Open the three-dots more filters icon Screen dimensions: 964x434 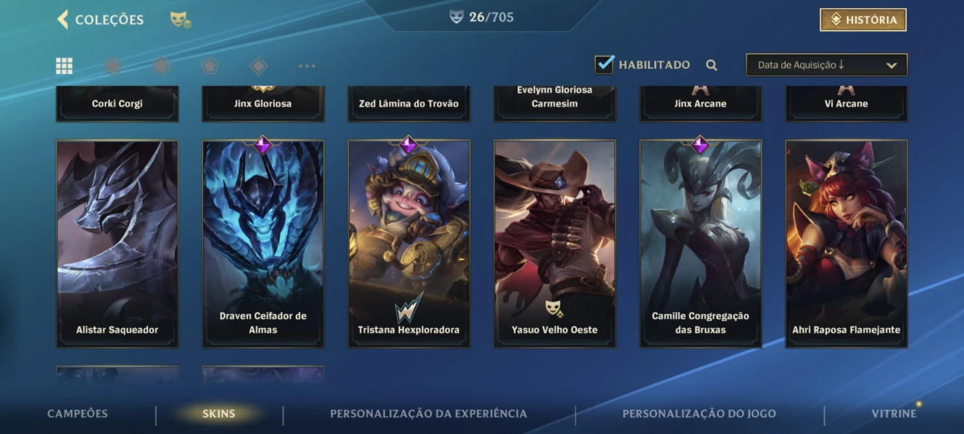coord(307,66)
